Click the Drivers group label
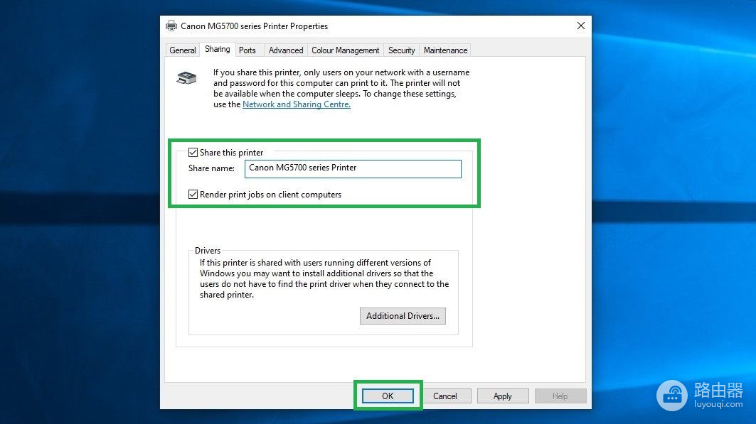The image size is (756, 424). point(208,251)
